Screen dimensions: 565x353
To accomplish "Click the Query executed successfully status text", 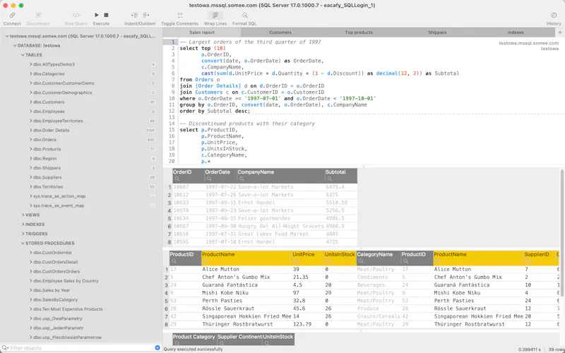I will coord(193,349).
